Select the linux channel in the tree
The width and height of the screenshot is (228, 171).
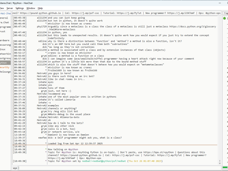click(x=3, y=49)
